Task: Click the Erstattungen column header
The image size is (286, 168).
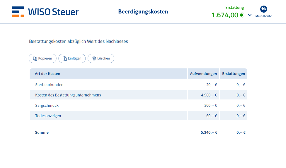Action: 234,74
